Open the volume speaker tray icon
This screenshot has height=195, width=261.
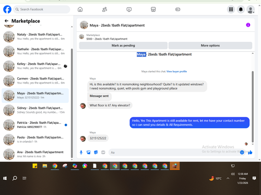[x=233, y=174]
